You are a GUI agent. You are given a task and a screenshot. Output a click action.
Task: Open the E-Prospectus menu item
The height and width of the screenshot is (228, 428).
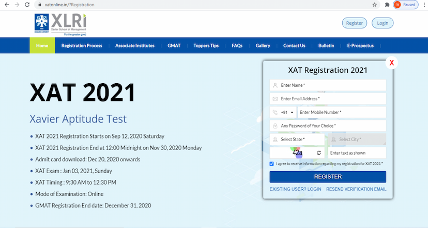tap(360, 45)
